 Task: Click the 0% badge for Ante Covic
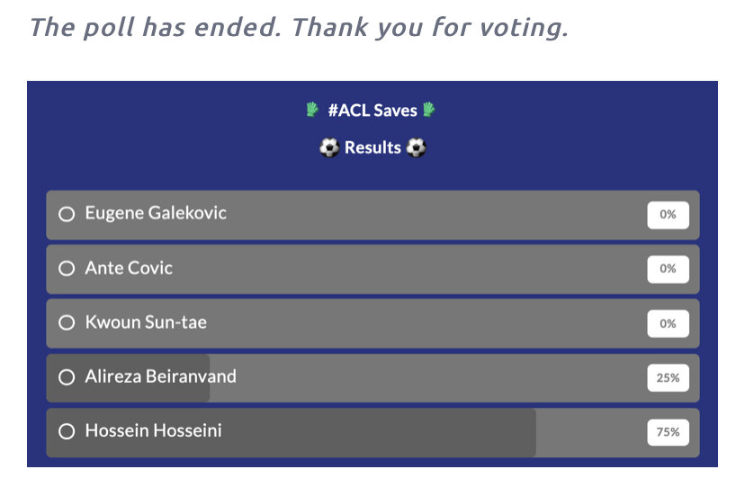coord(668,269)
